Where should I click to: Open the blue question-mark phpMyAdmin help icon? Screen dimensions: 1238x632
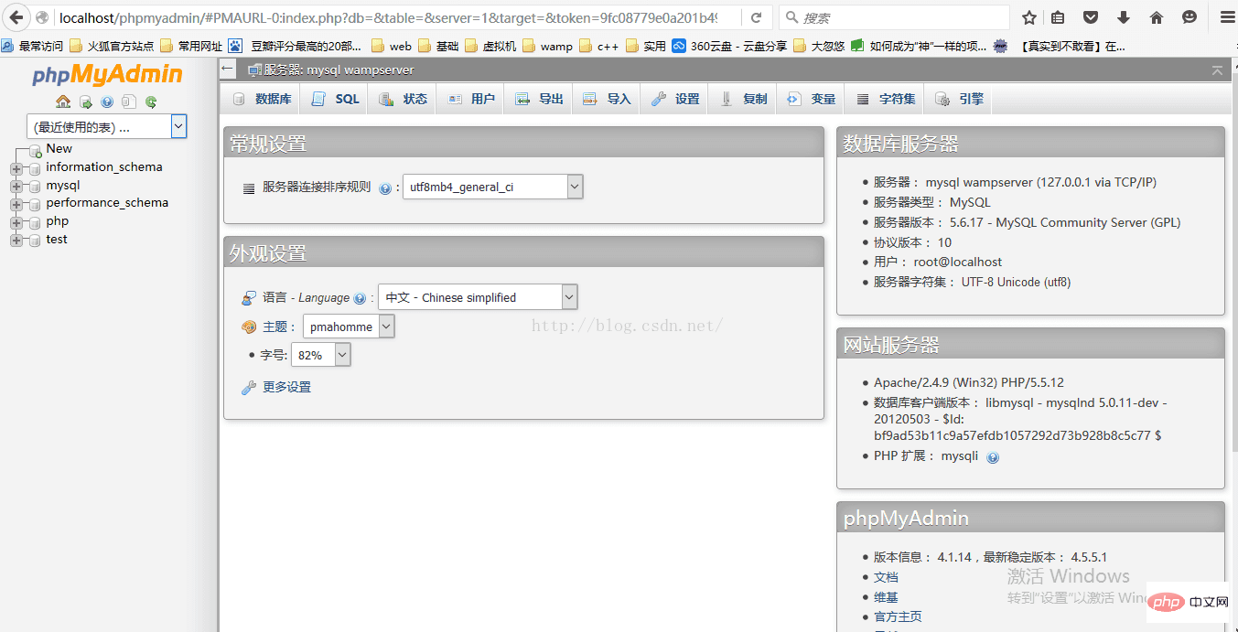point(107,102)
